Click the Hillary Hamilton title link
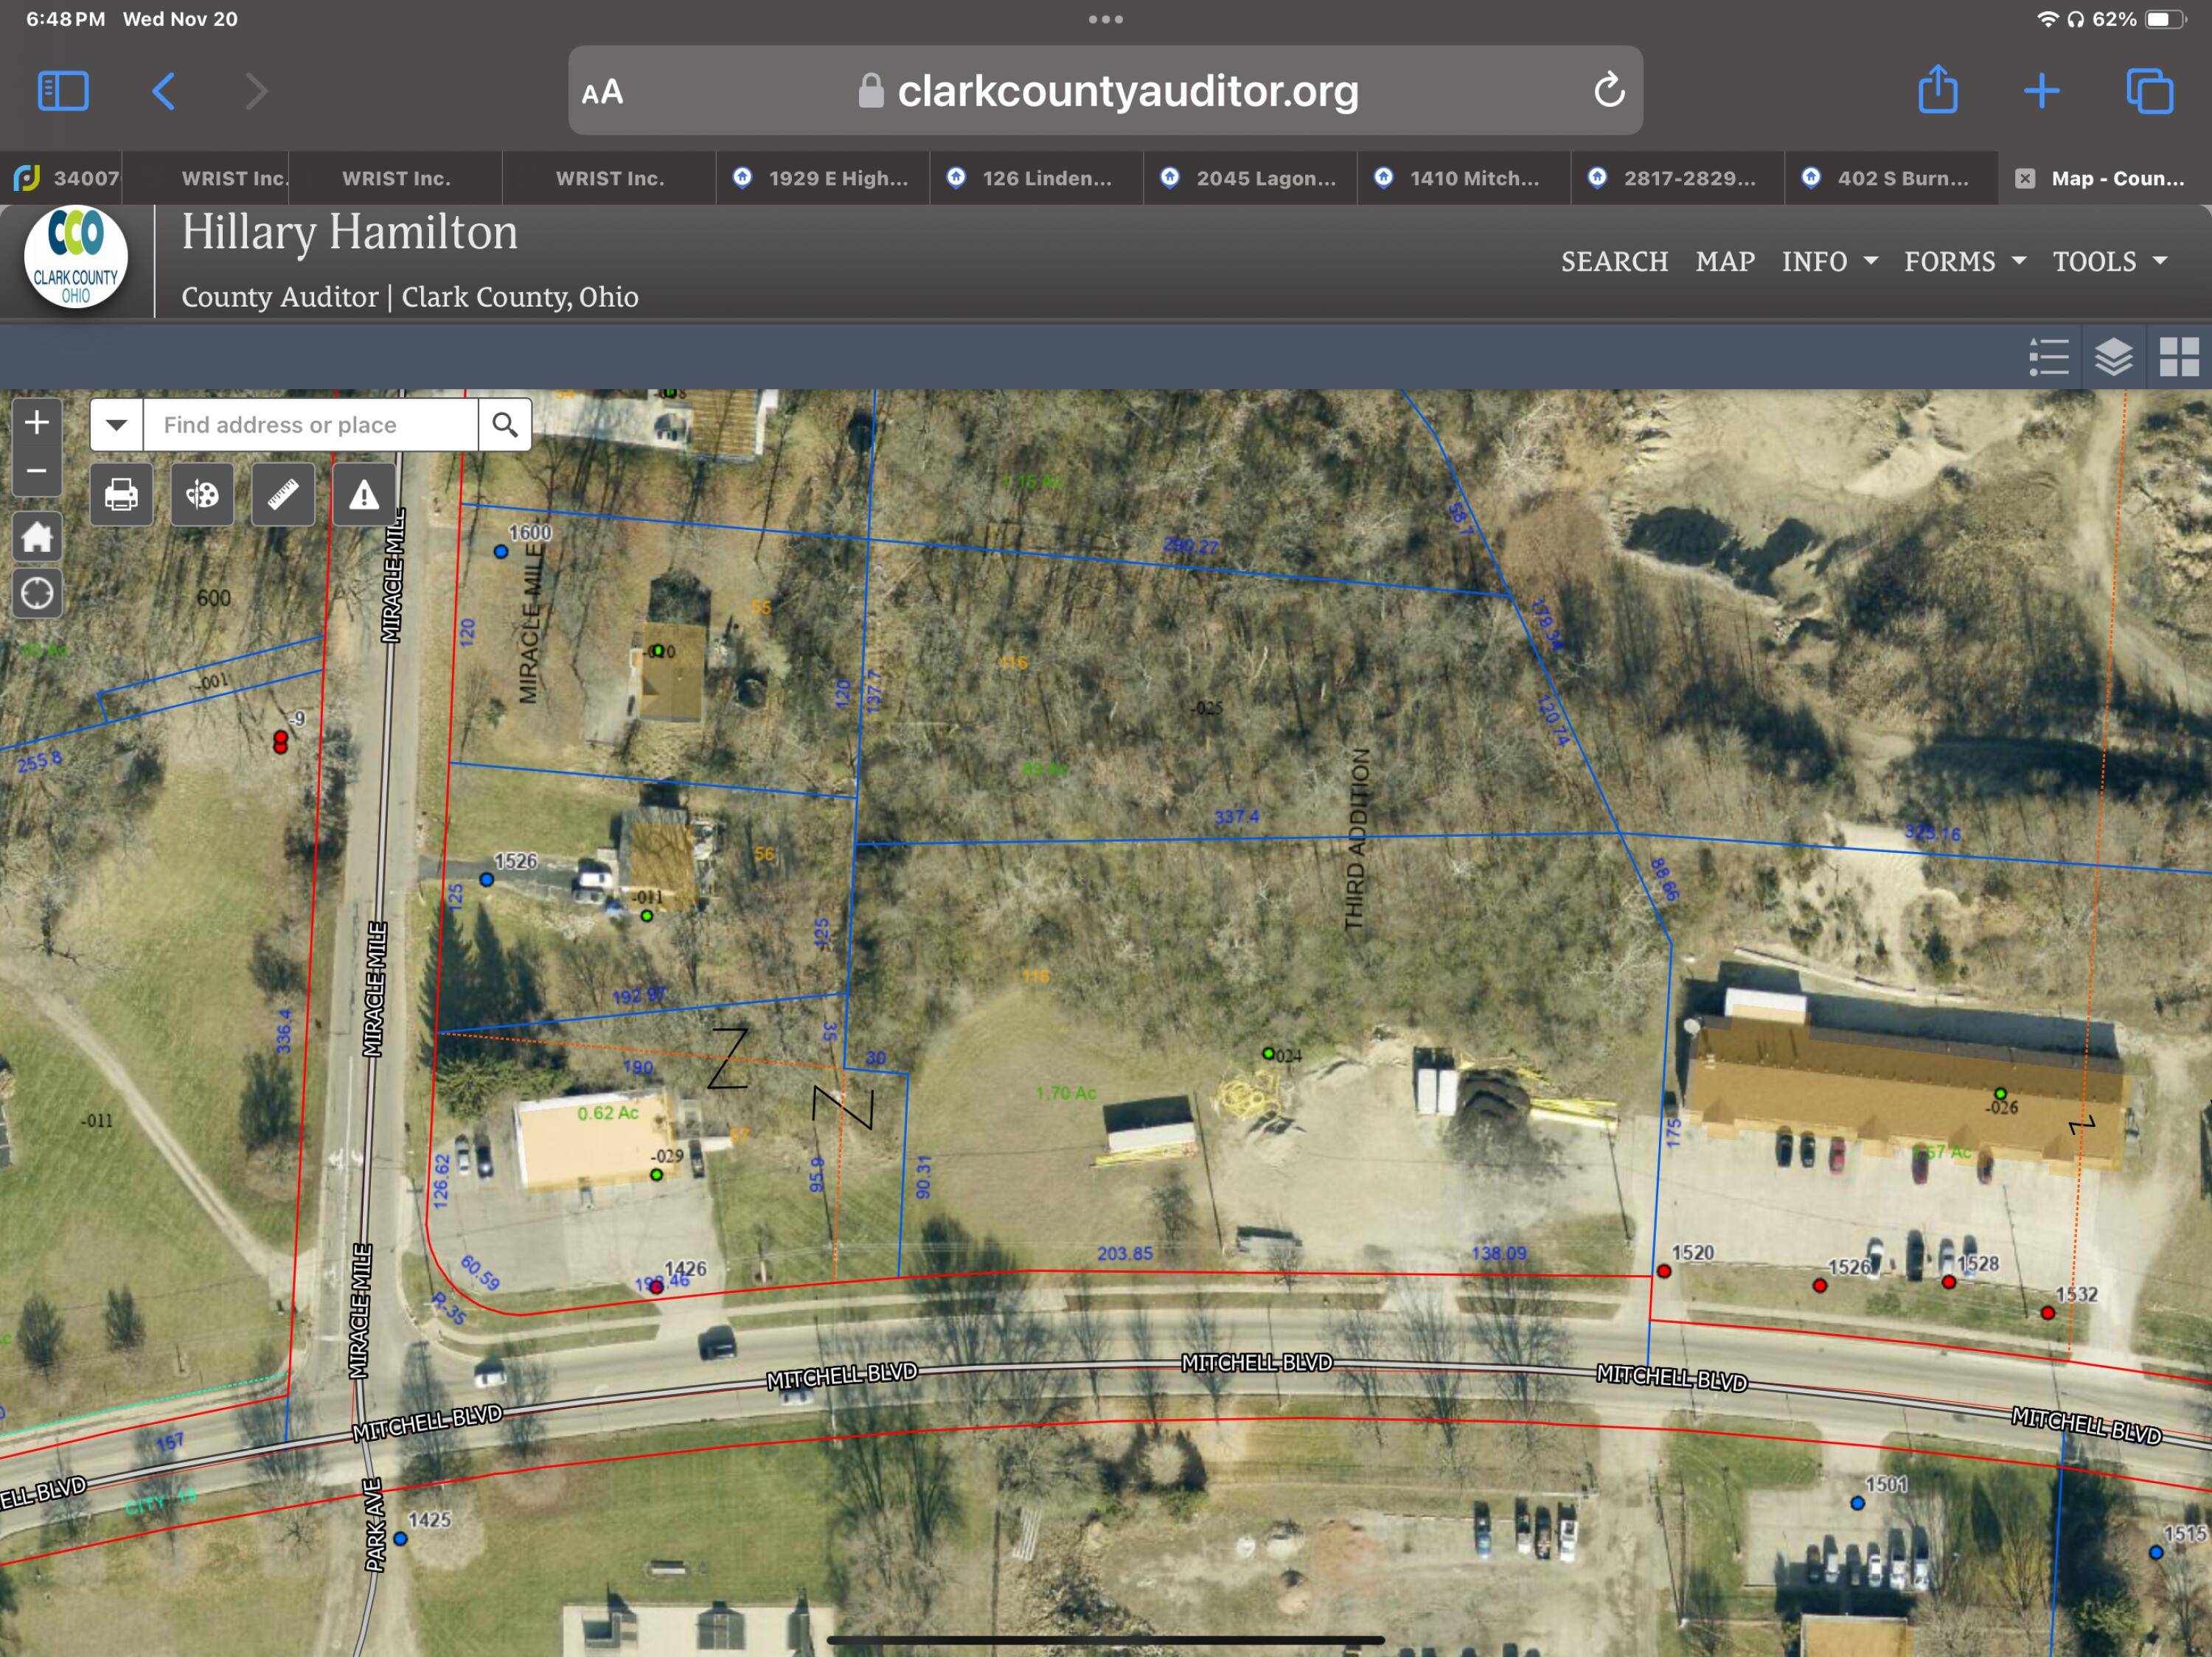Screen dimensions: 2212x1657 [x=349, y=233]
